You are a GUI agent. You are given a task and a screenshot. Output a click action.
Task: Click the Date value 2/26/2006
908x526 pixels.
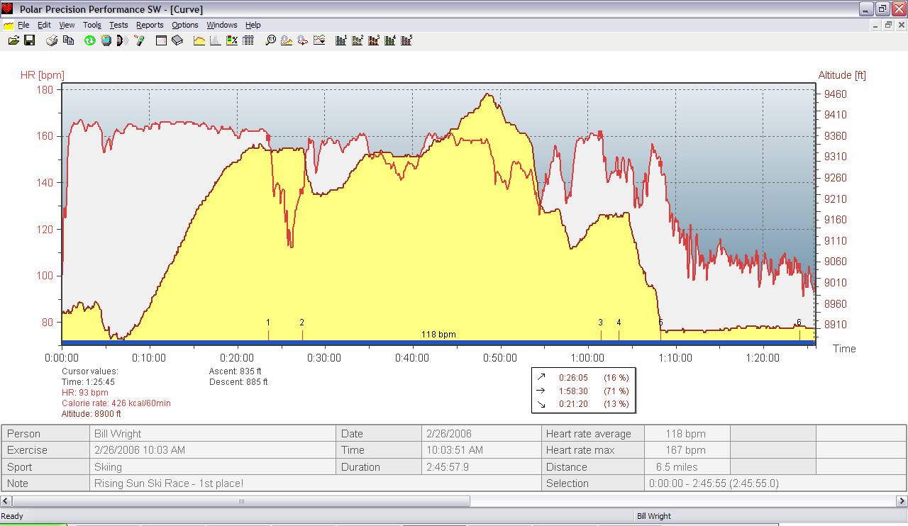tap(449, 434)
